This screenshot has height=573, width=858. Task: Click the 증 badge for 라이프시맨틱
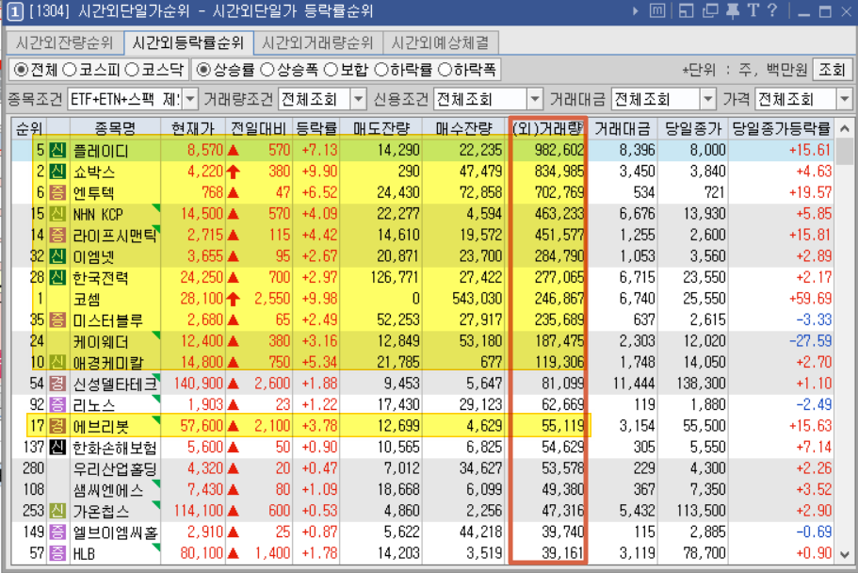click(x=57, y=236)
